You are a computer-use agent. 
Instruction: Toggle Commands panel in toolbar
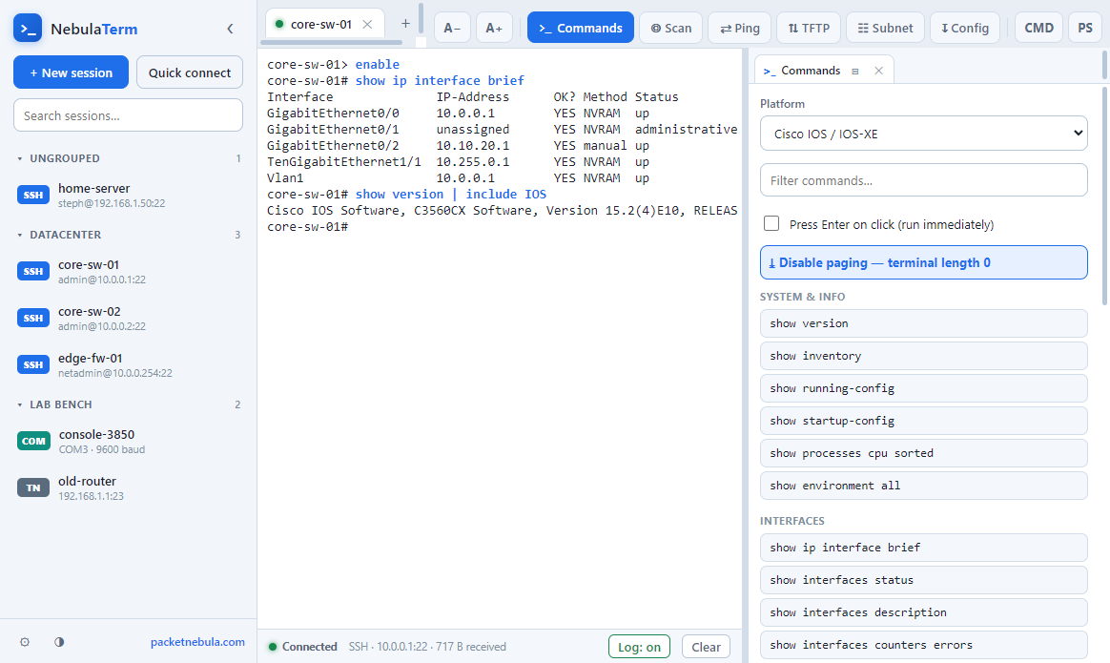(x=581, y=28)
